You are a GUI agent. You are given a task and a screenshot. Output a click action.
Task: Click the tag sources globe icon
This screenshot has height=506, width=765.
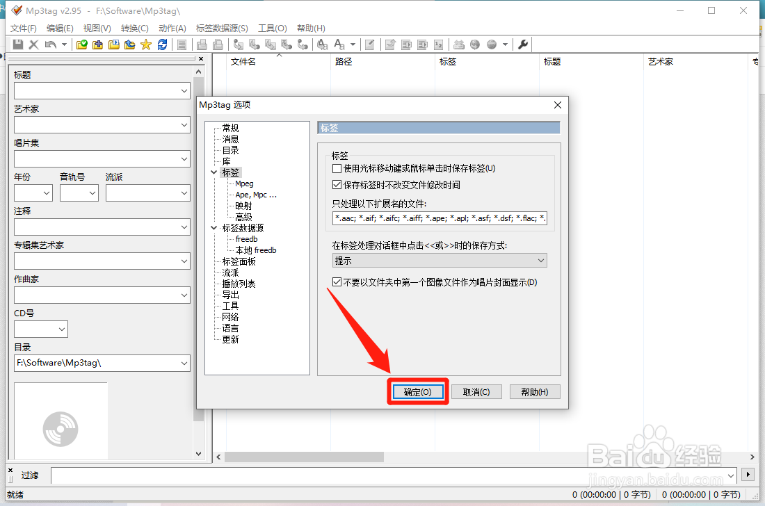[x=492, y=44]
